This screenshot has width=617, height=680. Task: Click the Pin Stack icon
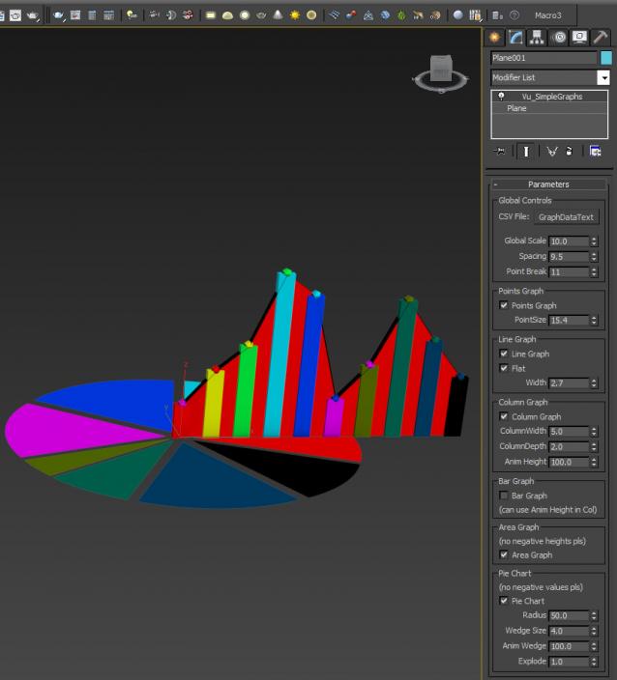500,152
